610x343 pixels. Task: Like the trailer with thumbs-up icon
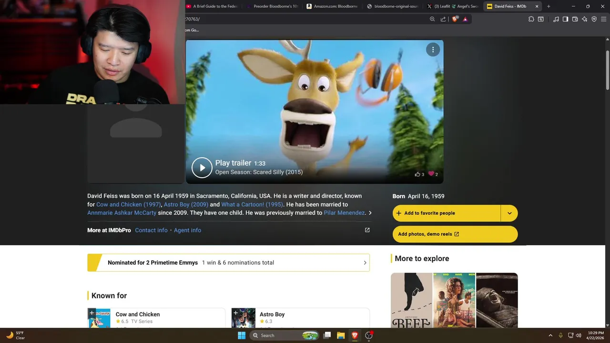417,174
